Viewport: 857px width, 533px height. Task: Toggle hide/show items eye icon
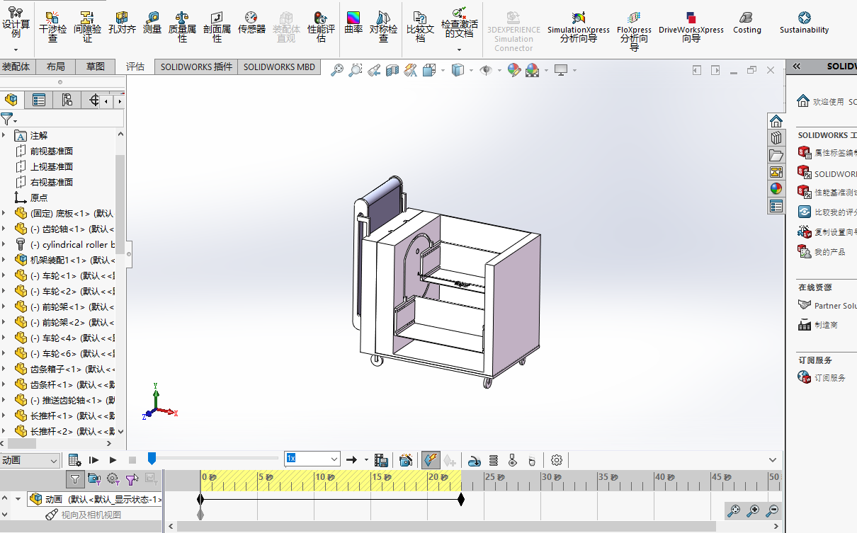[x=486, y=70]
